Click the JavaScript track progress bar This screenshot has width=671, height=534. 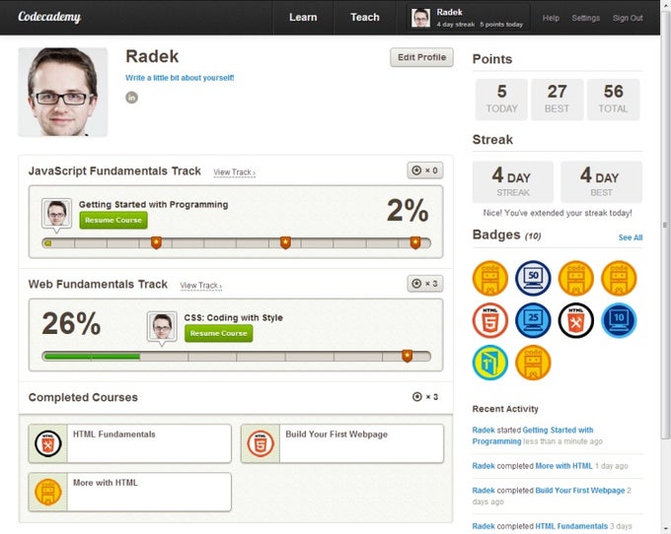[x=236, y=243]
